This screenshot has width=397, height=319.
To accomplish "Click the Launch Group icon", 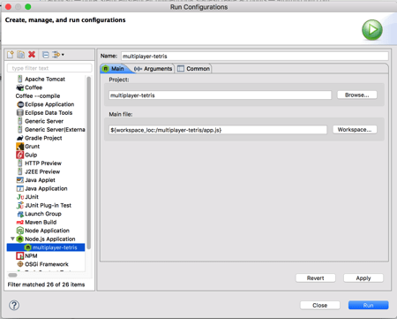I will click(x=20, y=214).
